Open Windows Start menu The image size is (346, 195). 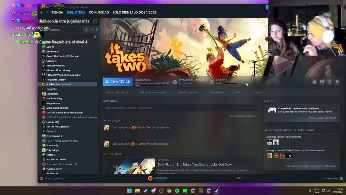click(x=129, y=191)
